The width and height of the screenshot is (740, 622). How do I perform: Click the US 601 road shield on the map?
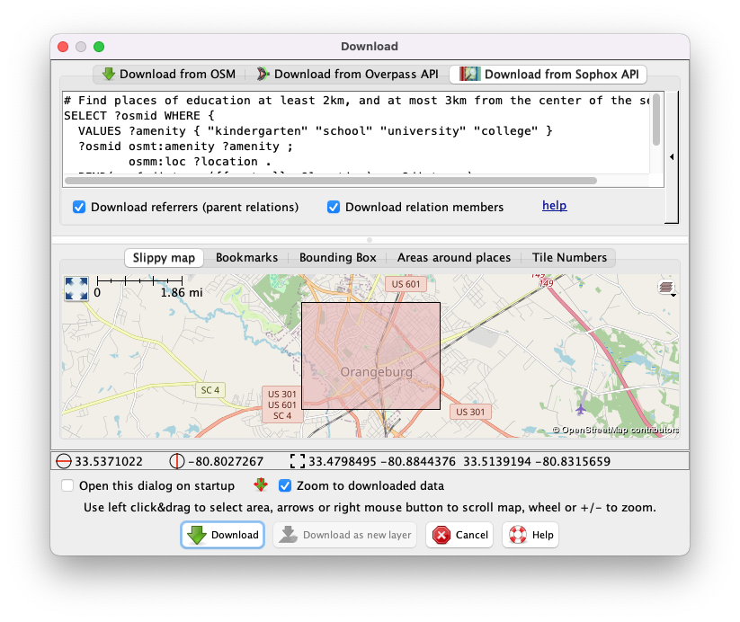(406, 284)
